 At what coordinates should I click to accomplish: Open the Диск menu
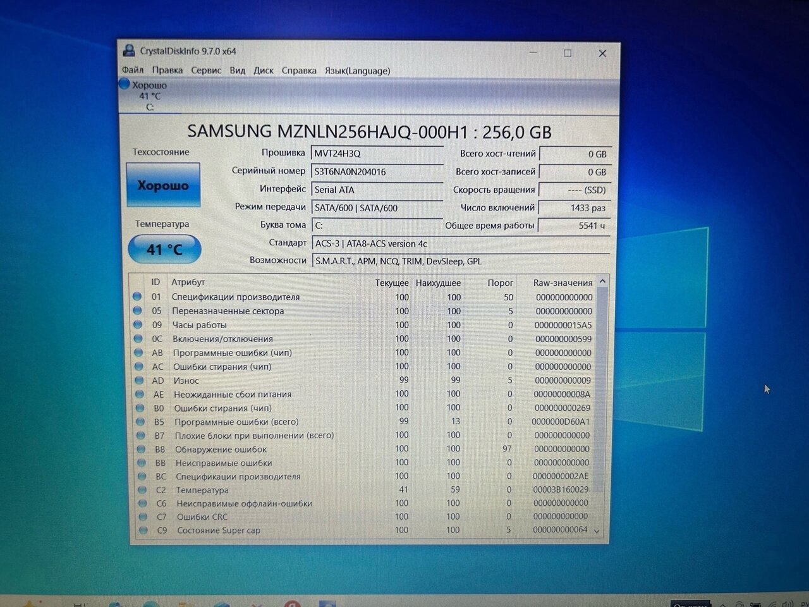click(264, 70)
